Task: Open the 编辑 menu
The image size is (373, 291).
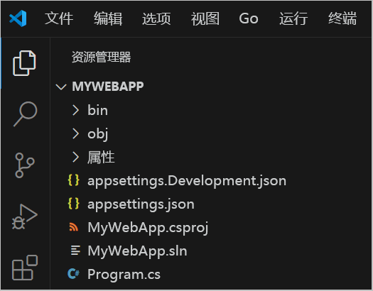Action: tap(108, 18)
